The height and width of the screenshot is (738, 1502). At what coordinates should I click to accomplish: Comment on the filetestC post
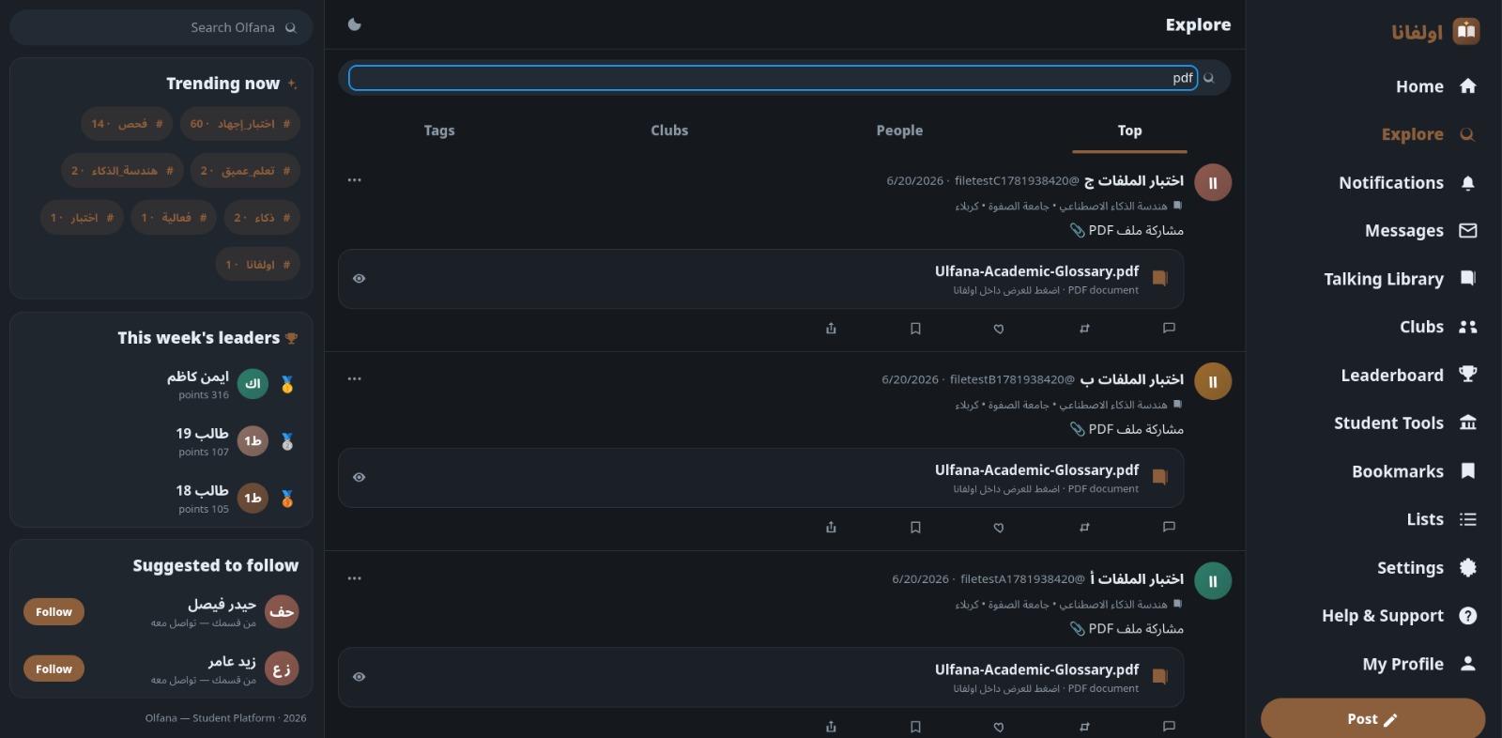(1169, 329)
